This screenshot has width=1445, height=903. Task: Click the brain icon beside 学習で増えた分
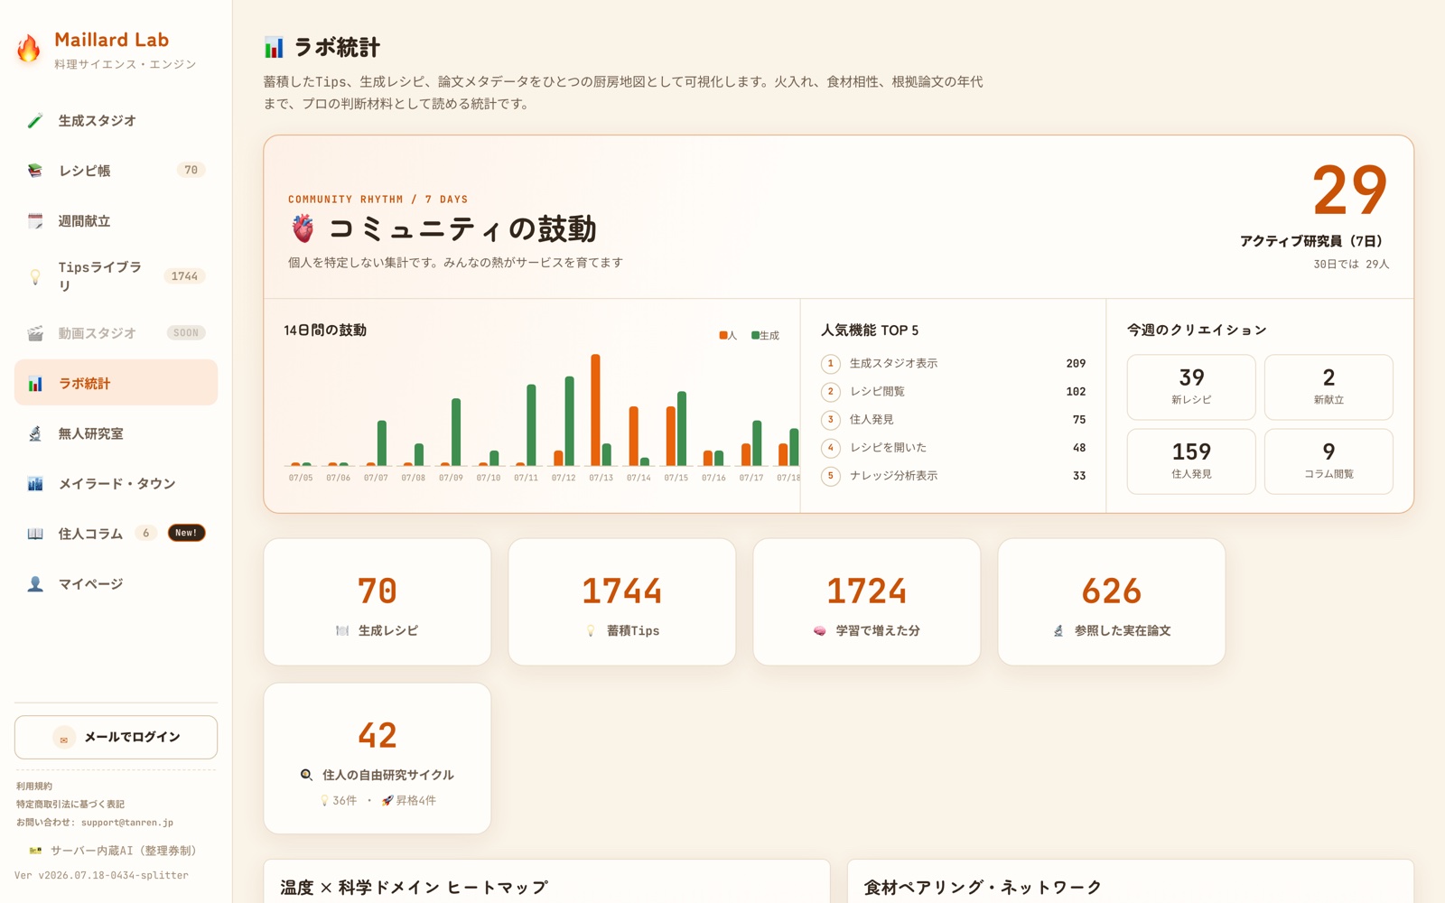pyautogui.click(x=820, y=631)
